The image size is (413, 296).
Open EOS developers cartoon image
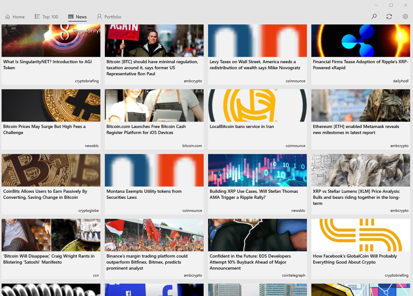pos(257,235)
